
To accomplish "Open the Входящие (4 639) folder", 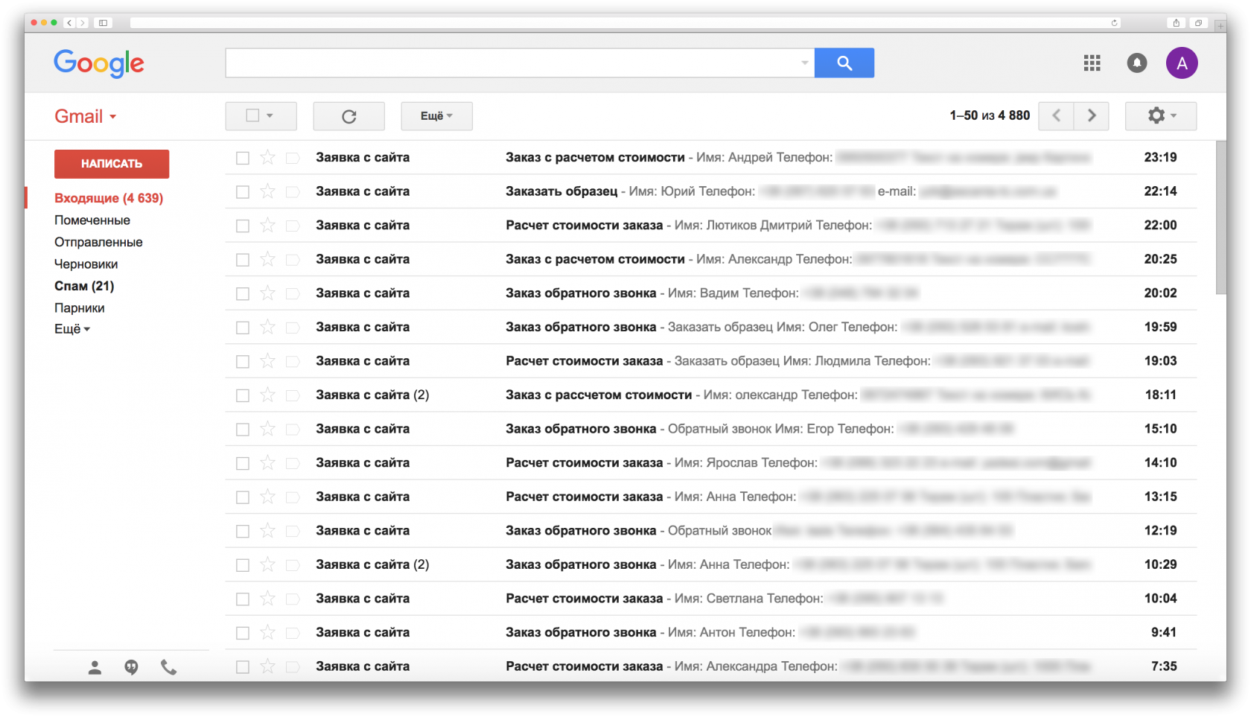I will (109, 198).
